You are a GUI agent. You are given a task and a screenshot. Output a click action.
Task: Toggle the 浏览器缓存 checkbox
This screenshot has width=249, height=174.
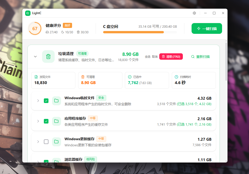(x=46, y=161)
